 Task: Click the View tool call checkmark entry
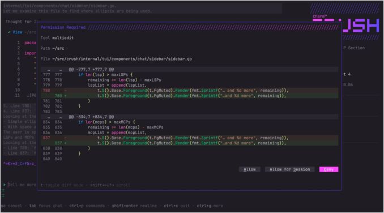click(22, 32)
